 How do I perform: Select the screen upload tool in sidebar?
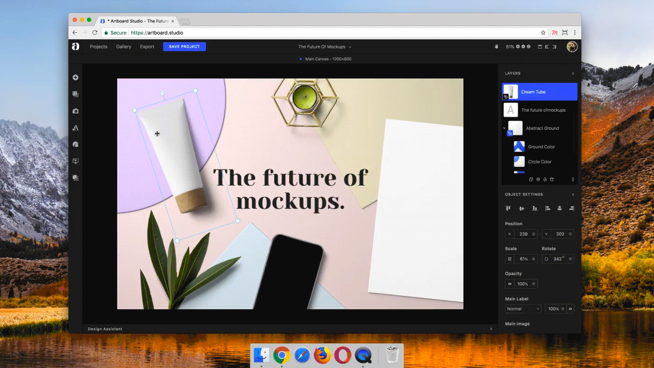[x=75, y=161]
